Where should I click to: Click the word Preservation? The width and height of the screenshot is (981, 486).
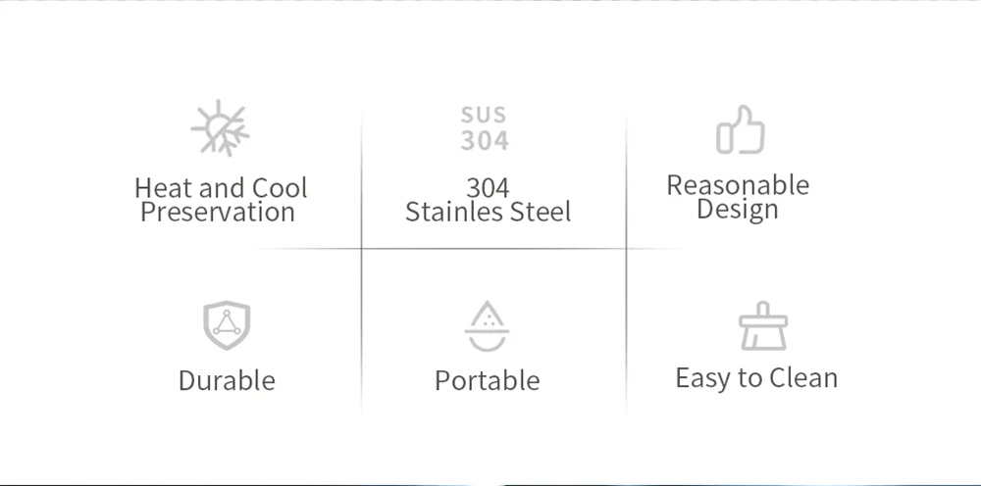coord(218,213)
